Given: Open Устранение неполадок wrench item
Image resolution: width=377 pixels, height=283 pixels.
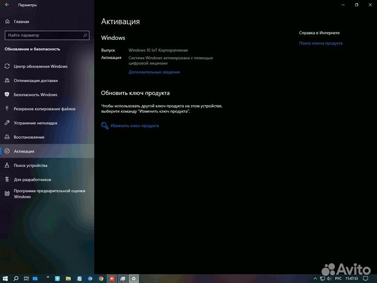Looking at the screenshot, I should click(x=36, y=123).
